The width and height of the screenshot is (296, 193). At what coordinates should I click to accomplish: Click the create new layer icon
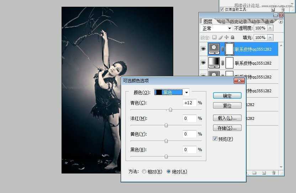click(264, 172)
